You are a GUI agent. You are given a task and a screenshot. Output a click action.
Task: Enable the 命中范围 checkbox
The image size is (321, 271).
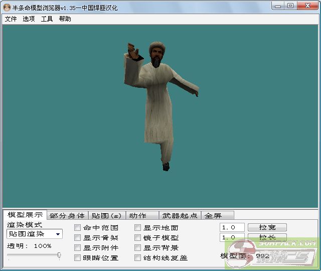[78, 228]
